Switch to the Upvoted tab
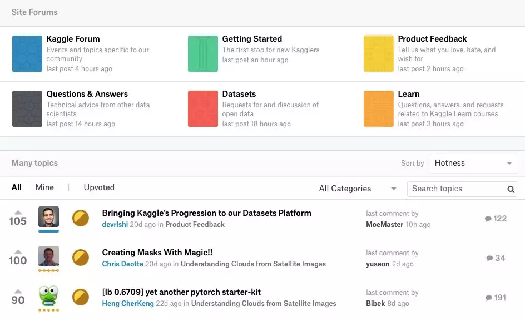The image size is (525, 321). pyautogui.click(x=99, y=187)
